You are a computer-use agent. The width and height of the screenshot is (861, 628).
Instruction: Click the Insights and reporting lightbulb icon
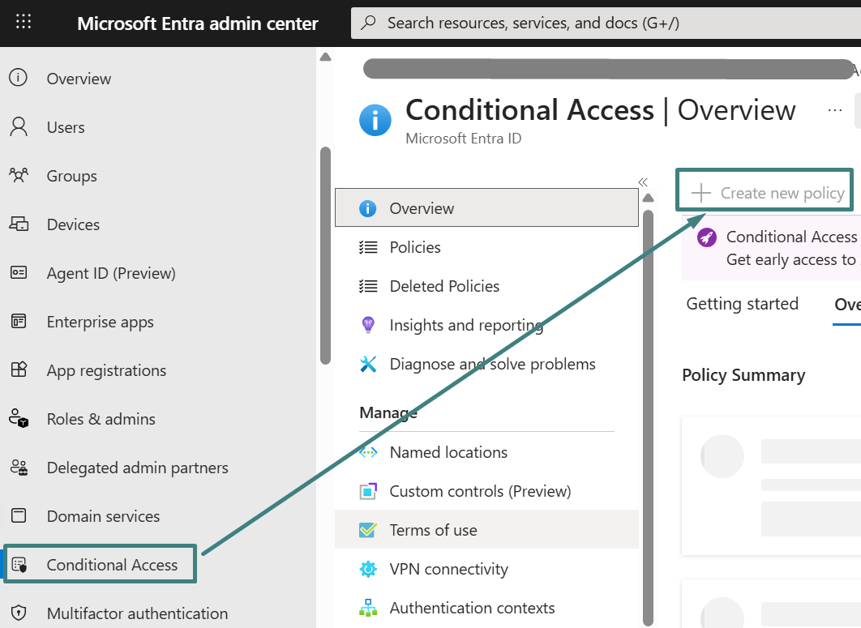(x=368, y=325)
